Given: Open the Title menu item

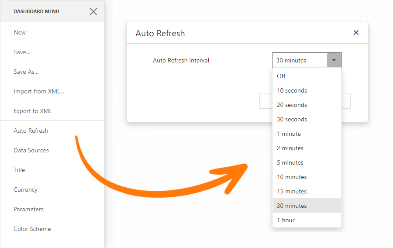Looking at the screenshot, I should point(19,170).
